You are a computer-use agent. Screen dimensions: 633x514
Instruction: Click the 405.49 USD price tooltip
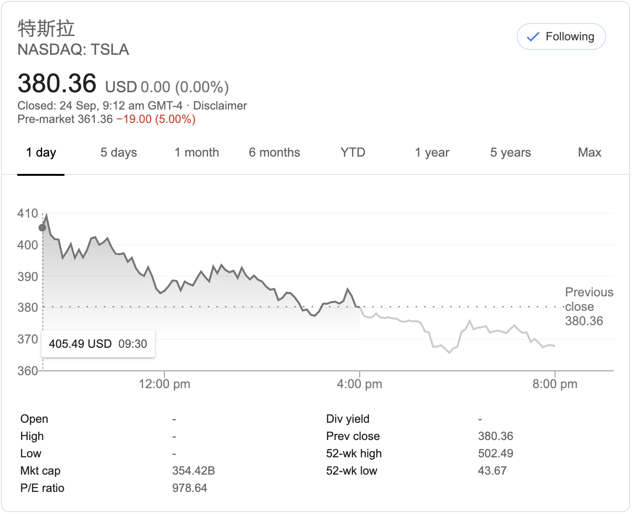[x=98, y=344]
